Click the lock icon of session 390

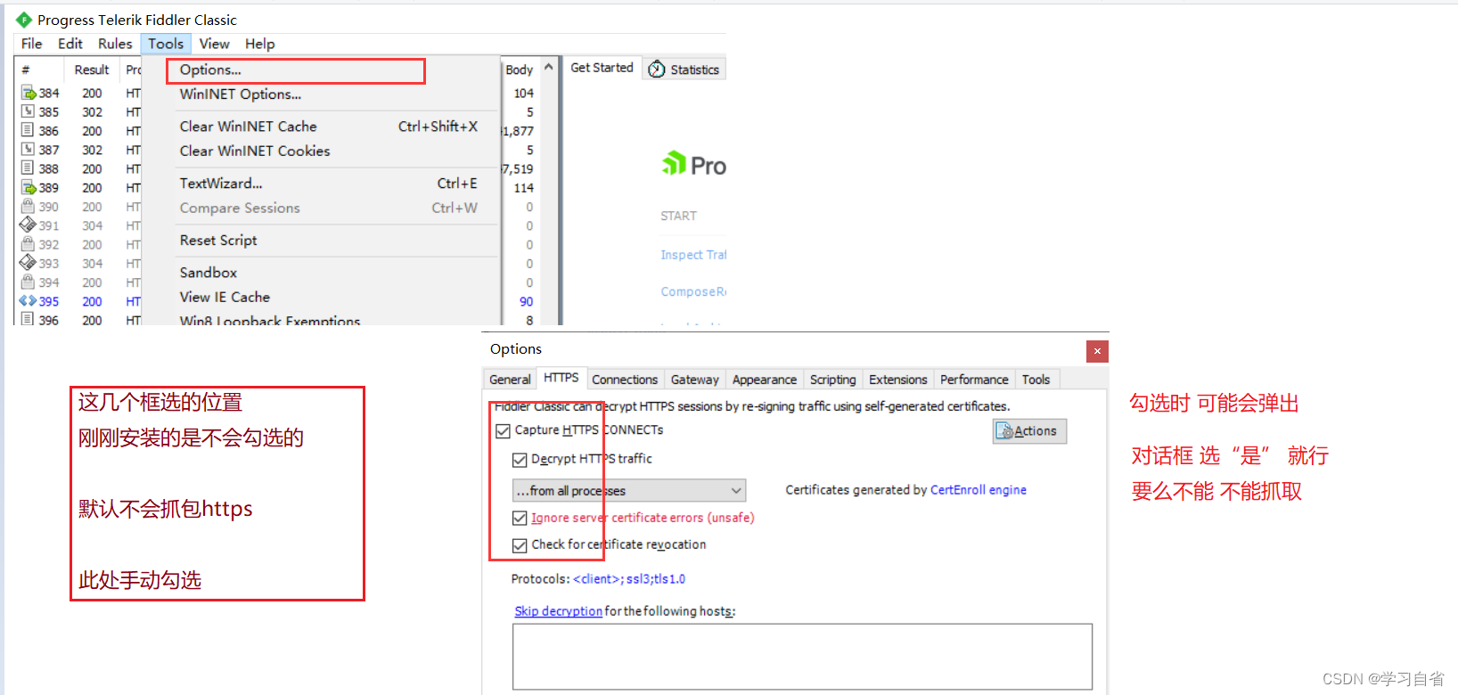29,206
